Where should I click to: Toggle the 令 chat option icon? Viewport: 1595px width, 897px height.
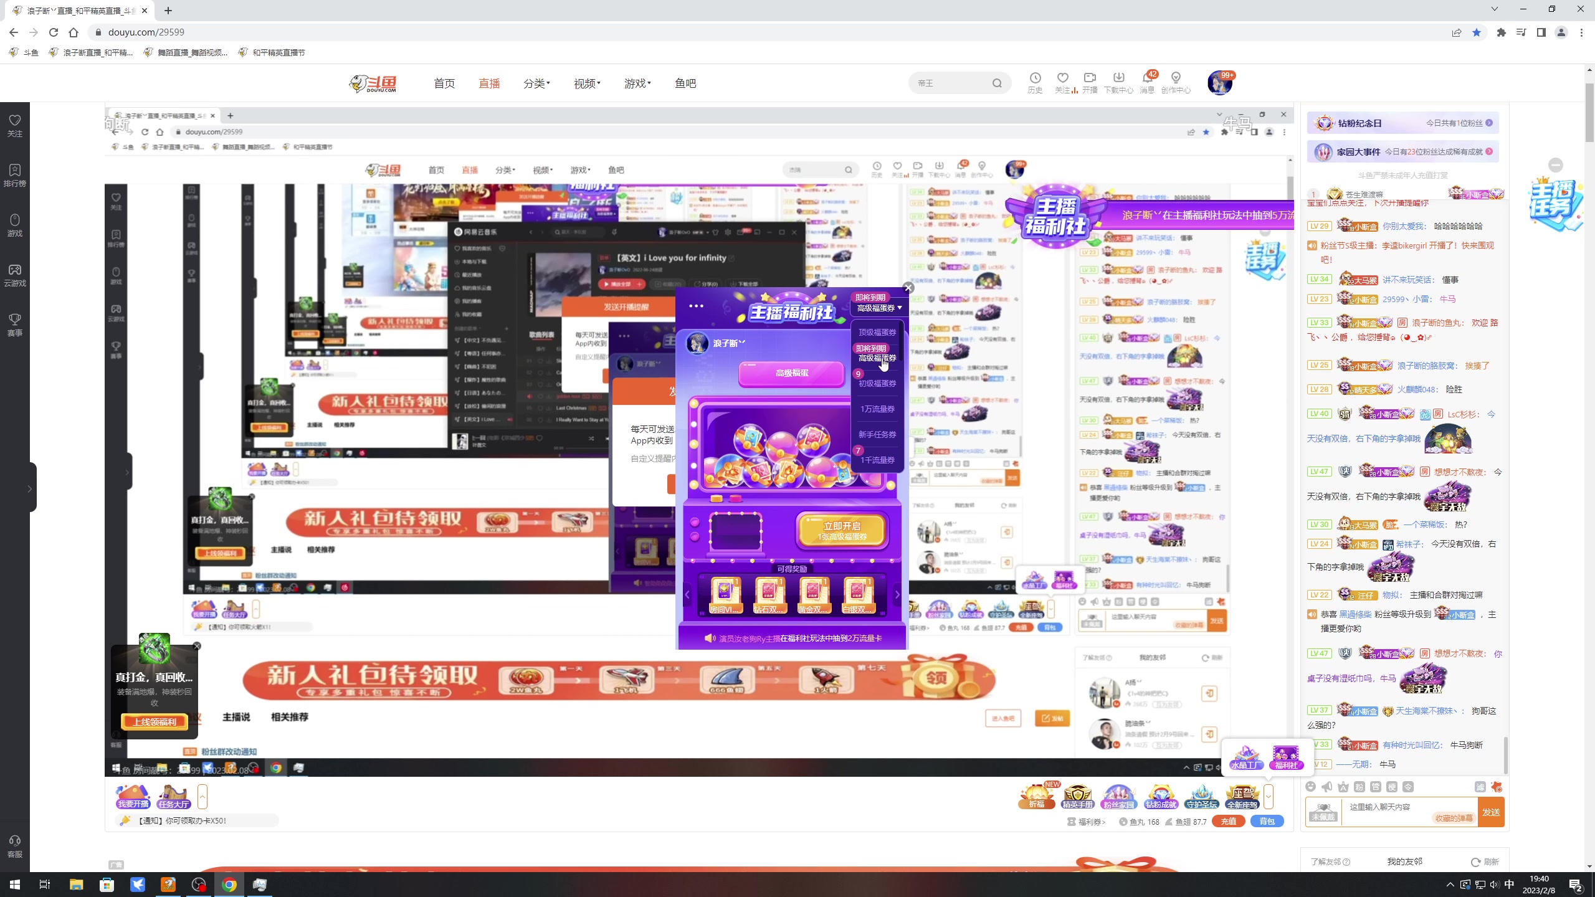pyautogui.click(x=1408, y=787)
